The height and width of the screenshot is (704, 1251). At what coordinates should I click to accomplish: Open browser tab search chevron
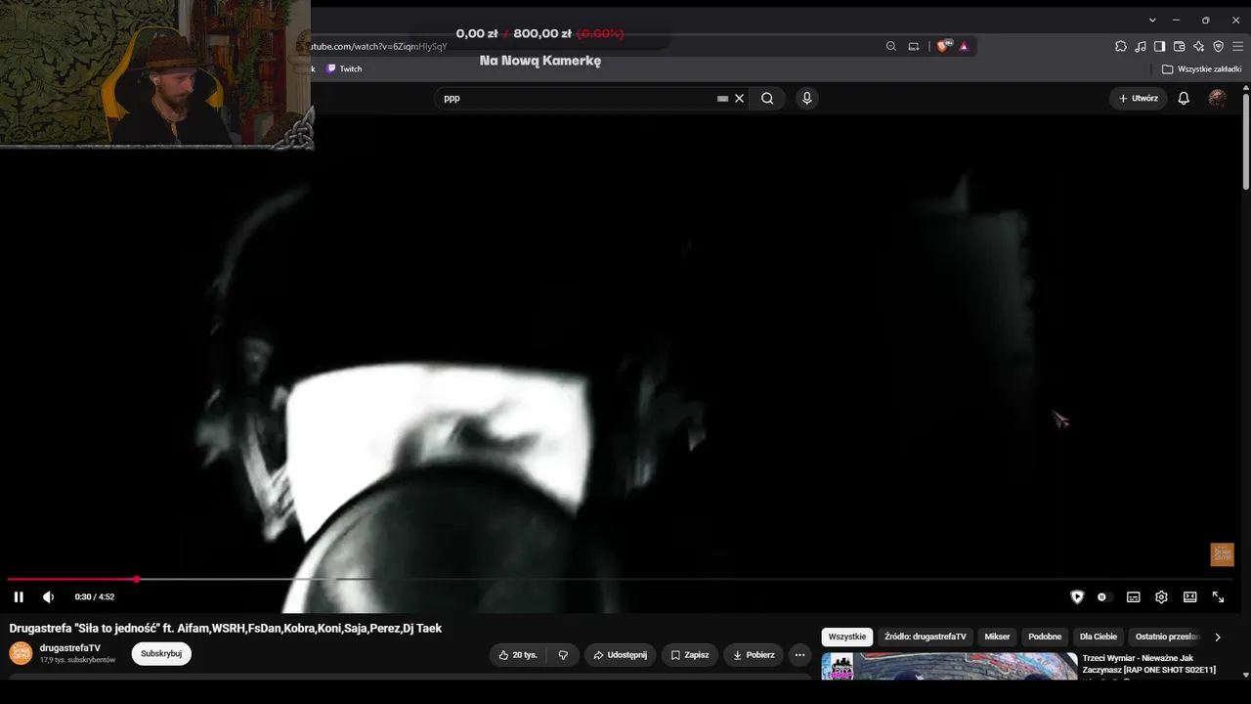pos(1152,20)
